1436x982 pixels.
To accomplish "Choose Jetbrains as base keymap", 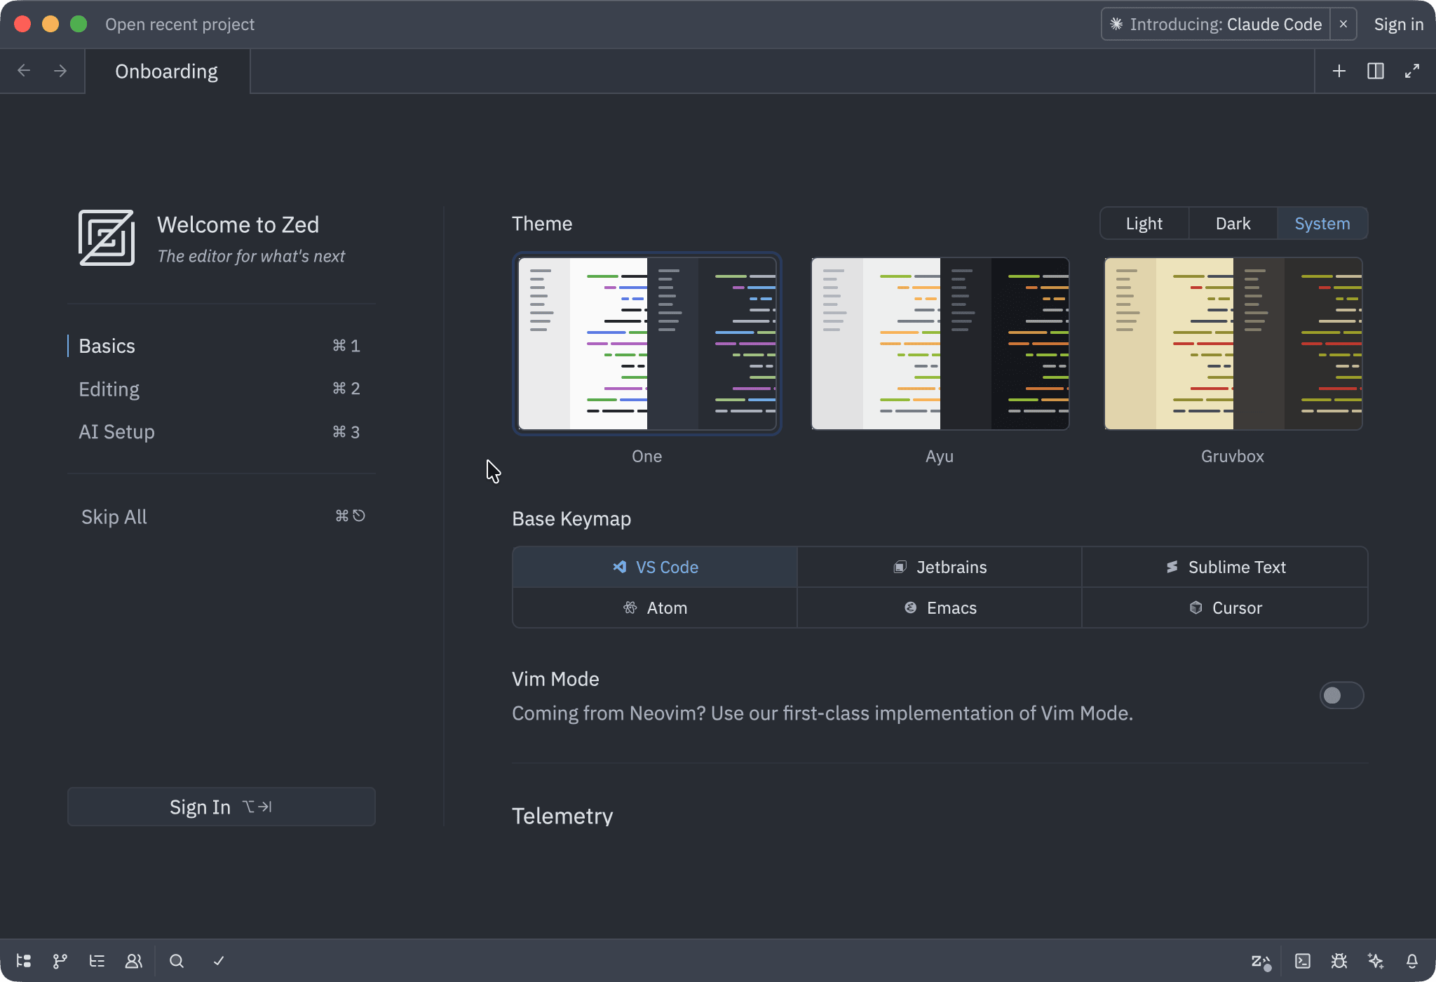I will [940, 567].
